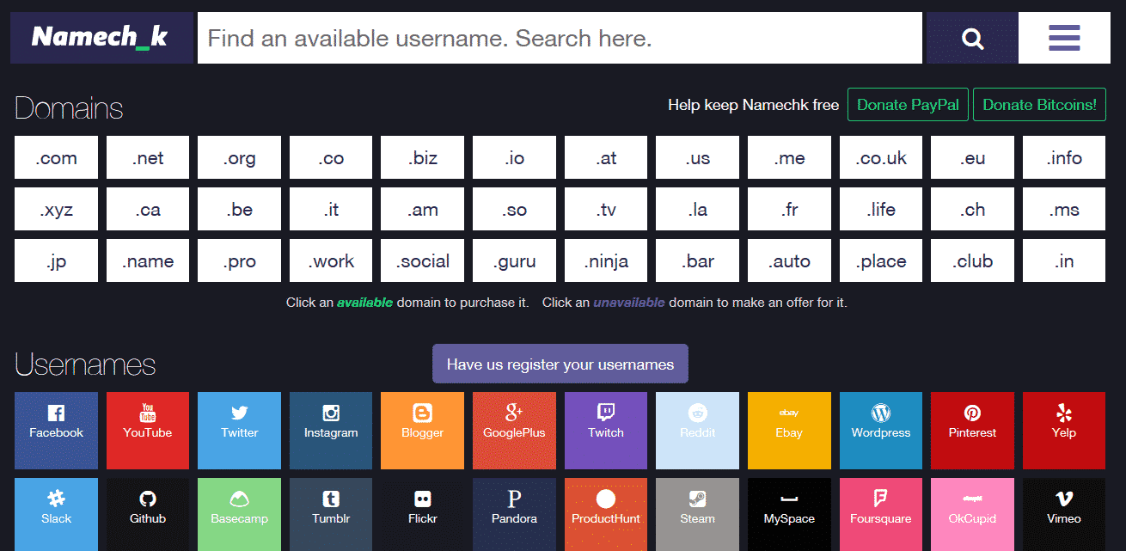Click the ProductHunt icon

pyautogui.click(x=605, y=514)
